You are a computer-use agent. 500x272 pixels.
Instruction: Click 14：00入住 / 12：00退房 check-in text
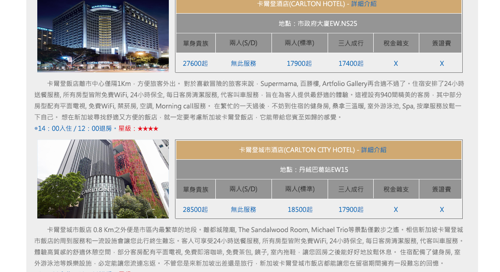(x=75, y=129)
